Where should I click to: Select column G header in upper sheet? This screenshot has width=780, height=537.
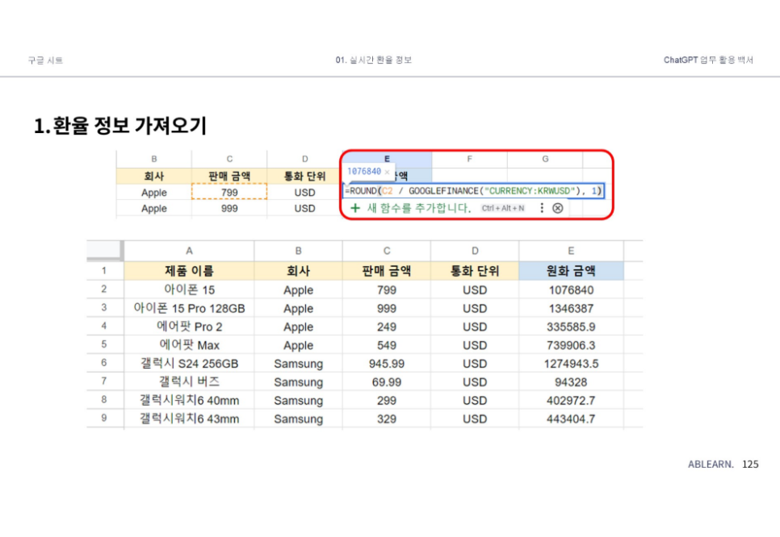pos(545,159)
